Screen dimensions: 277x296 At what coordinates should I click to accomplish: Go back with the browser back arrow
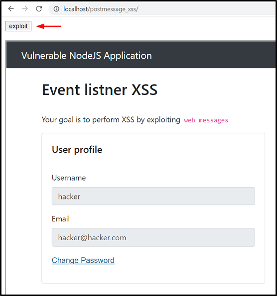11,8
